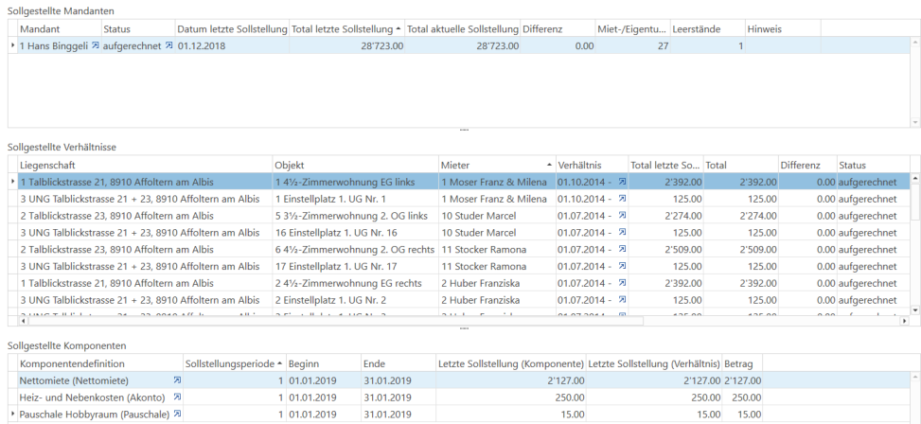This screenshot has height=424, width=921.
Task: Select Miet-/Eigentum value 27
Action: click(x=632, y=45)
